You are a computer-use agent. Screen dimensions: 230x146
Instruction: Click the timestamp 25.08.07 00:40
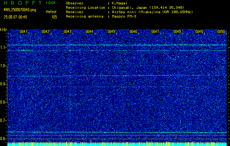point(15,17)
